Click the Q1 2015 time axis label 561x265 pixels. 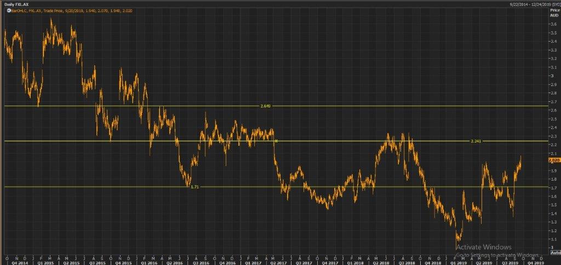click(47, 262)
